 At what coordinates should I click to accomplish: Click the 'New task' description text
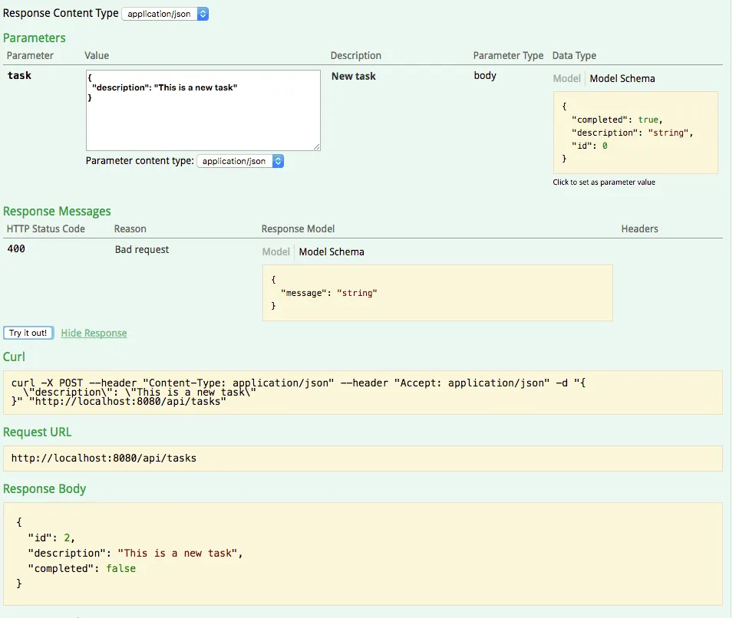[353, 77]
